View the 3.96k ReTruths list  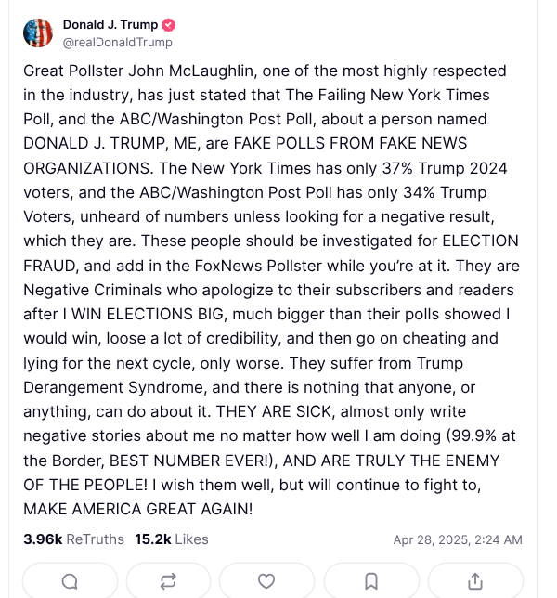(73, 539)
